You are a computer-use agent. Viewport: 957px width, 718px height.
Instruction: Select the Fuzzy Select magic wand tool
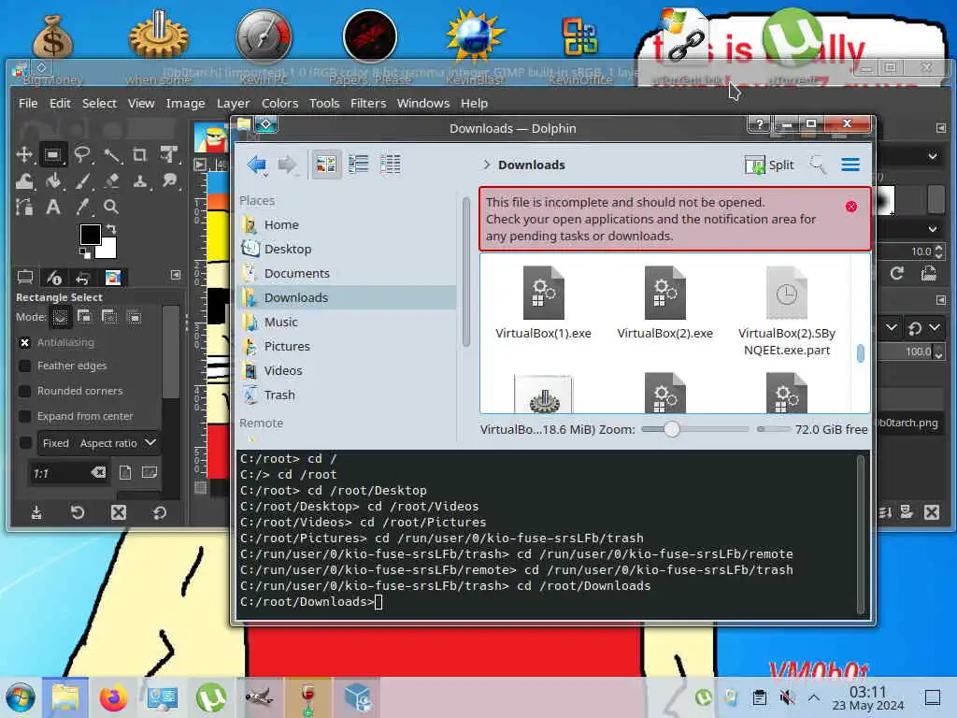click(111, 154)
